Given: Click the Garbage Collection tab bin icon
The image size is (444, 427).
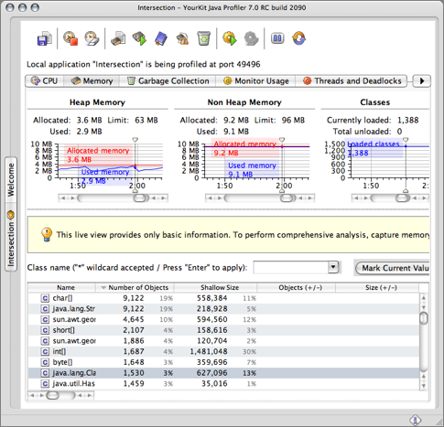Looking at the screenshot, I should [131, 81].
